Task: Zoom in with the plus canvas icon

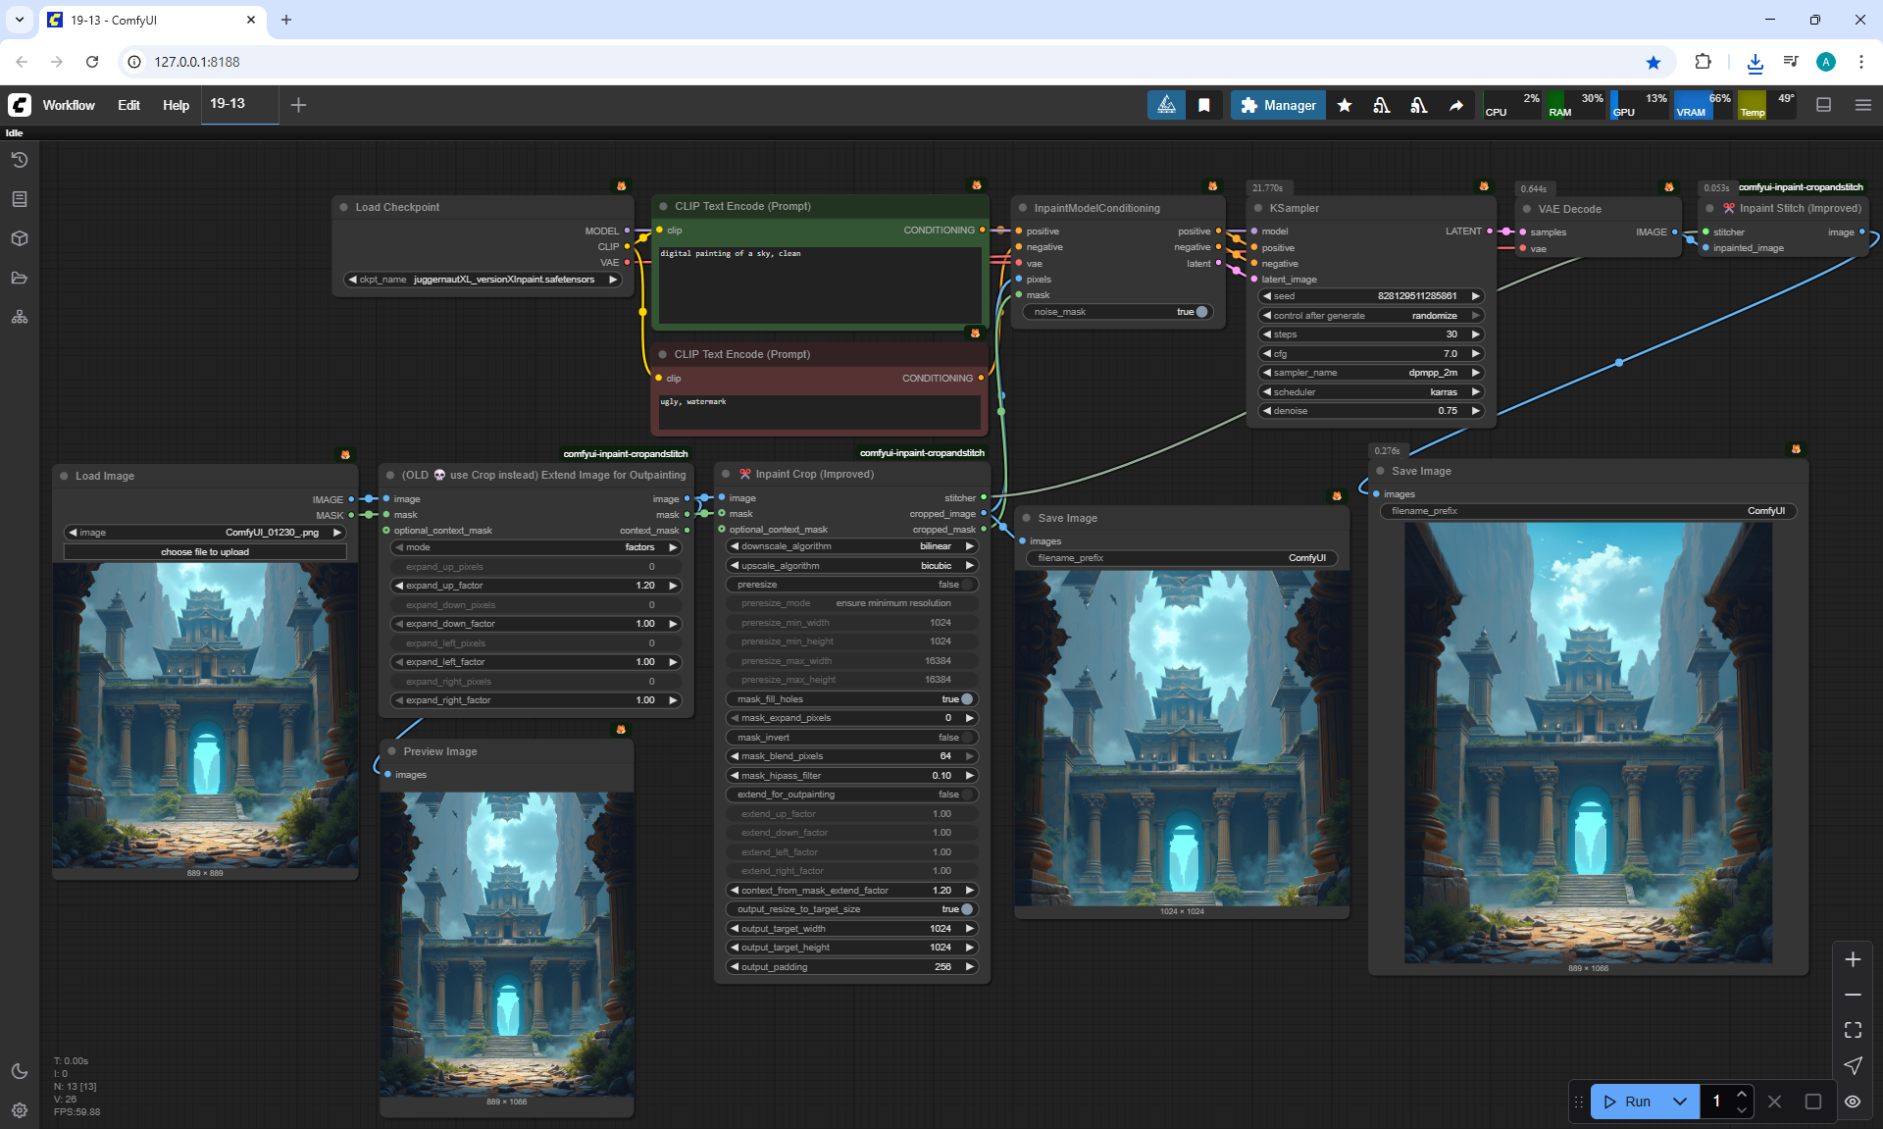Action: tap(1853, 959)
